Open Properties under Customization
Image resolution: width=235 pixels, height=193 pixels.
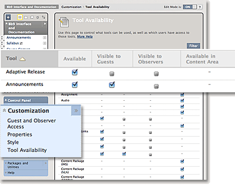click(20, 134)
